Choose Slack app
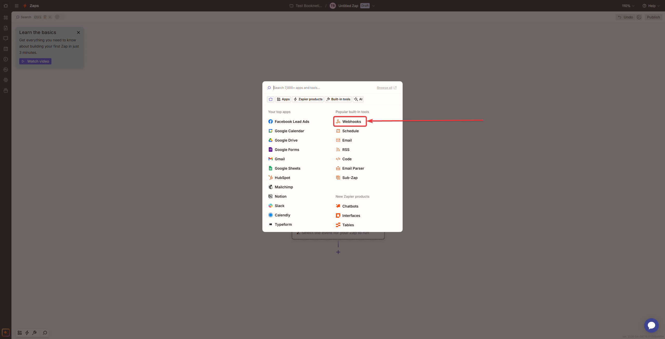665x339 pixels. (x=276, y=206)
